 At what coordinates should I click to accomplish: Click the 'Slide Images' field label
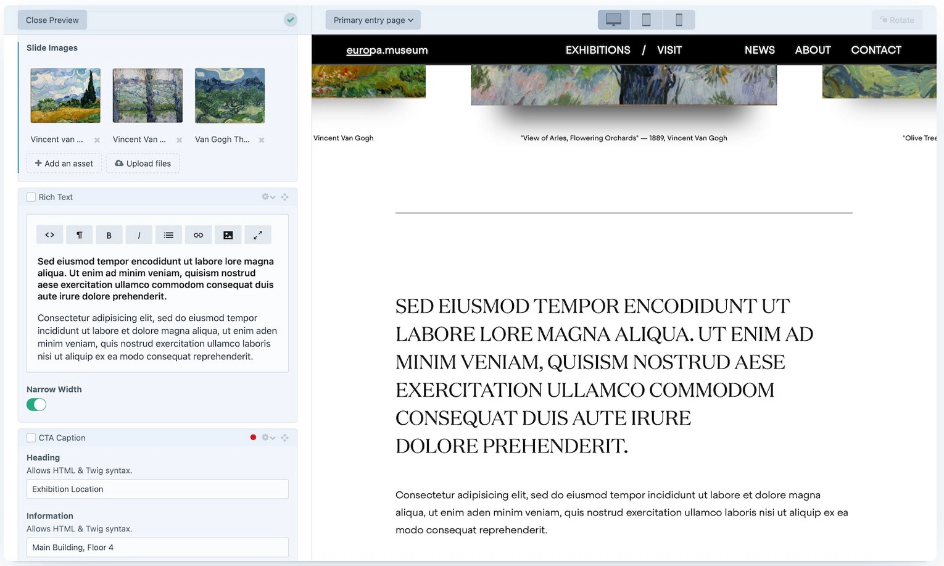(x=52, y=48)
